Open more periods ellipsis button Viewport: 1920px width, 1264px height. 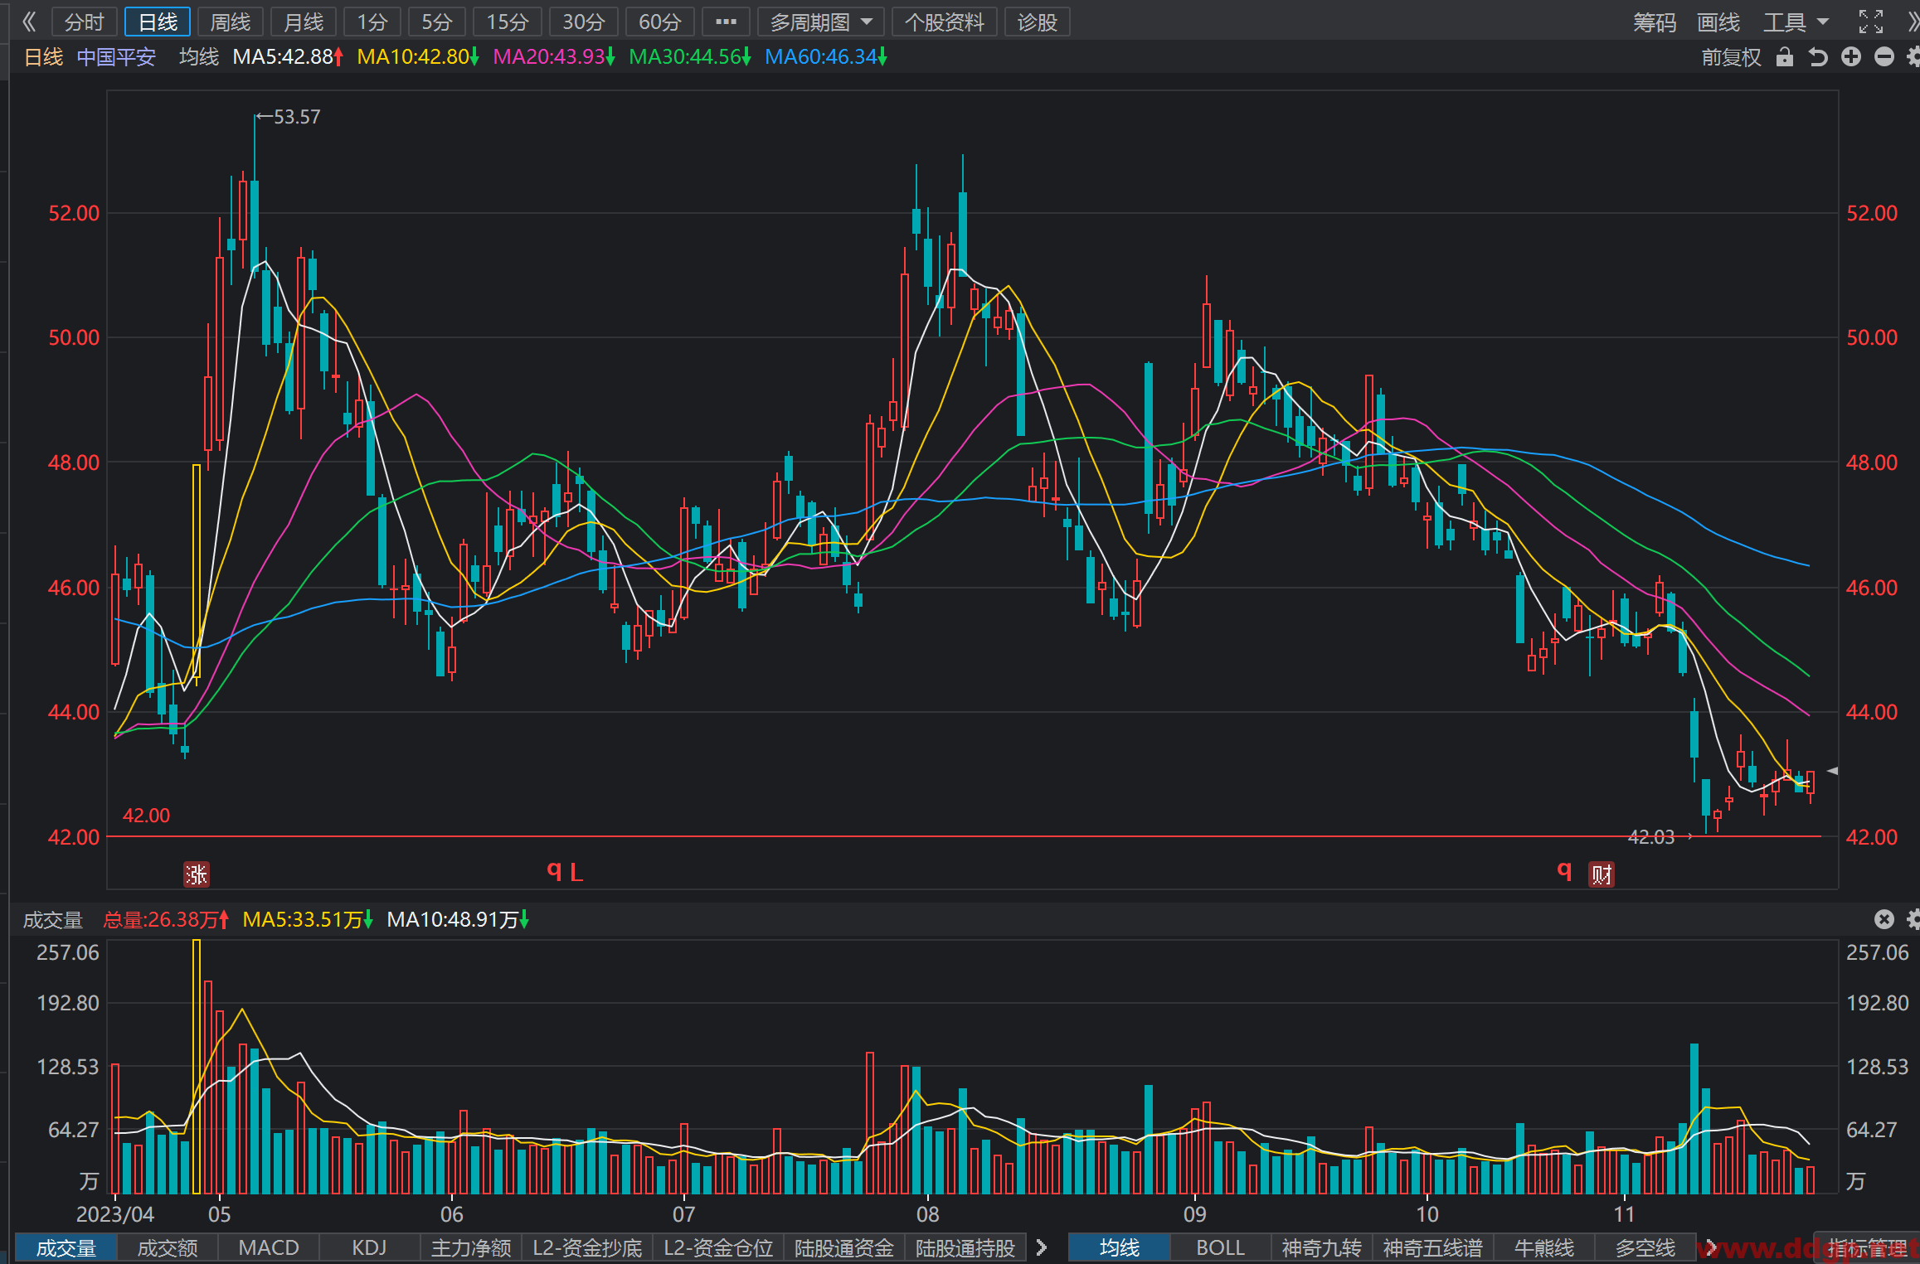tap(726, 22)
